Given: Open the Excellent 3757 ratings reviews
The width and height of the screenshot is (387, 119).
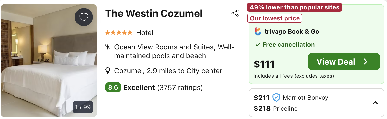Looking at the screenshot, I should point(163,88).
